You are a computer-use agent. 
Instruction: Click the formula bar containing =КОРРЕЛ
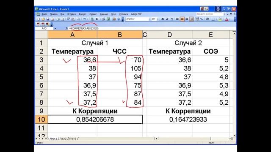[x=152, y=28]
